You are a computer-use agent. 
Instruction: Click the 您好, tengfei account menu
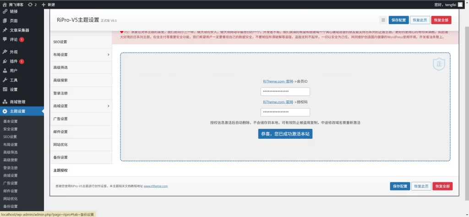pos(448,5)
